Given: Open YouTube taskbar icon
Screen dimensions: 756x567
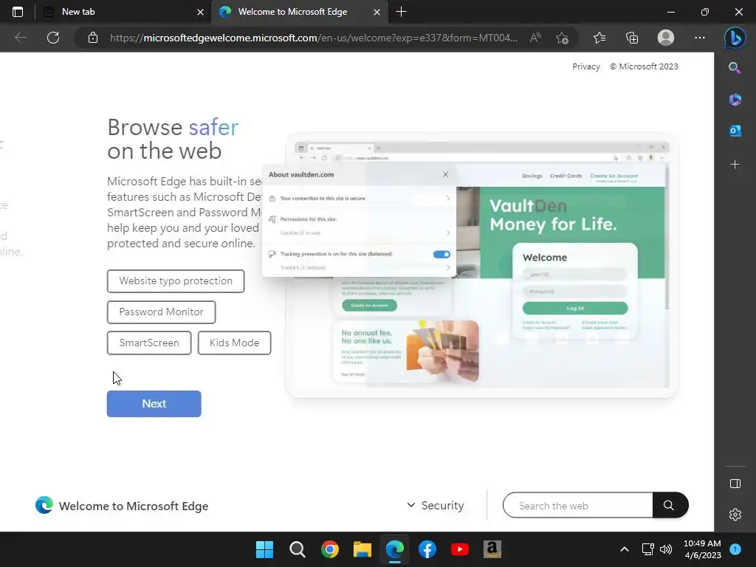Looking at the screenshot, I should point(460,549).
